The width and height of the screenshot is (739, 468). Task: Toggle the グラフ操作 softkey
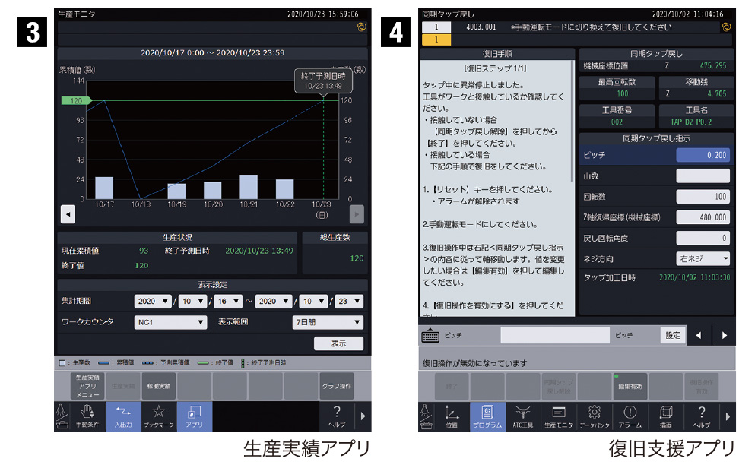click(x=335, y=386)
